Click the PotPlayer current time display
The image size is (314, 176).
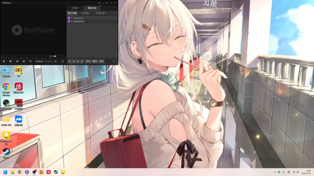(x=39, y=61)
